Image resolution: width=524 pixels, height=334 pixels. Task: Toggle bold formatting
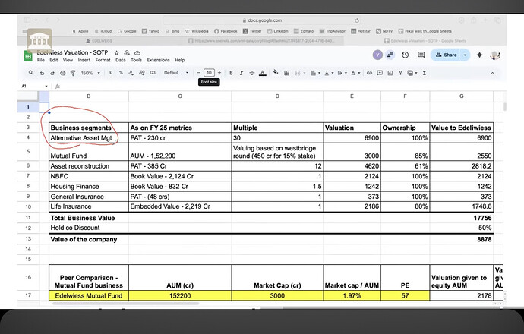[230, 73]
